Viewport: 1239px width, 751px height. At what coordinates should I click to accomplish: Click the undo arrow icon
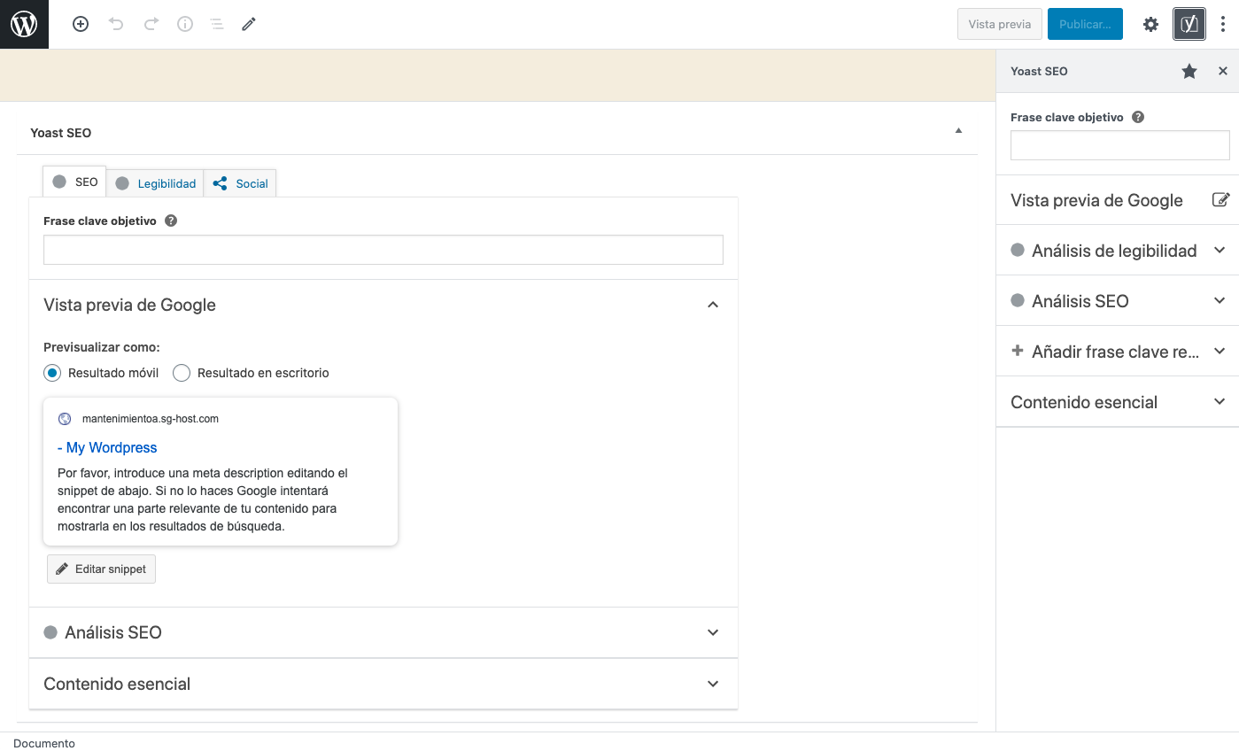116,25
